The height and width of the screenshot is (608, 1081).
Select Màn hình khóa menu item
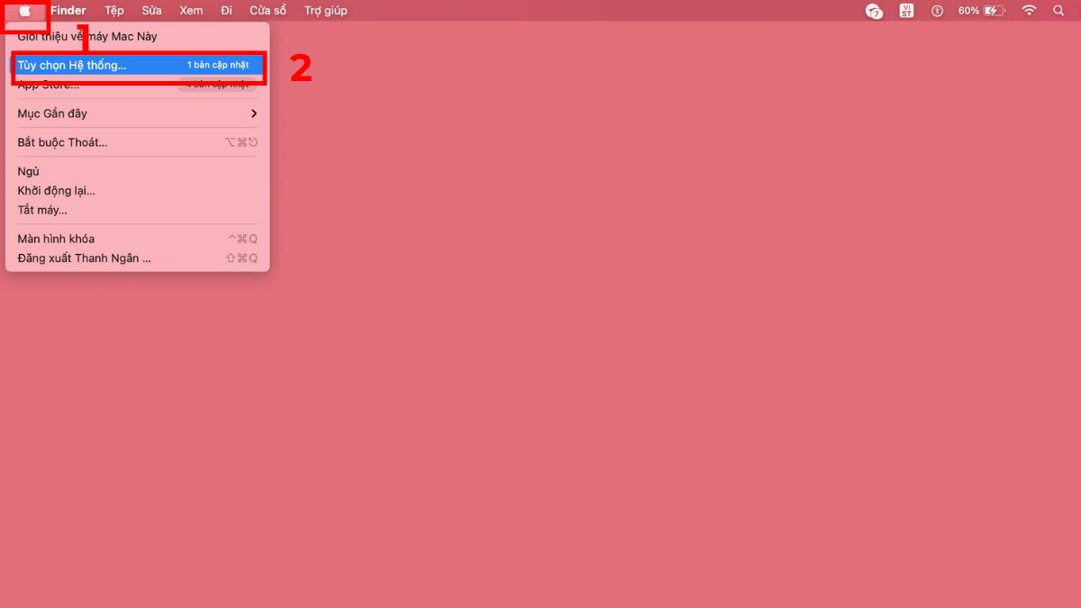(137, 239)
